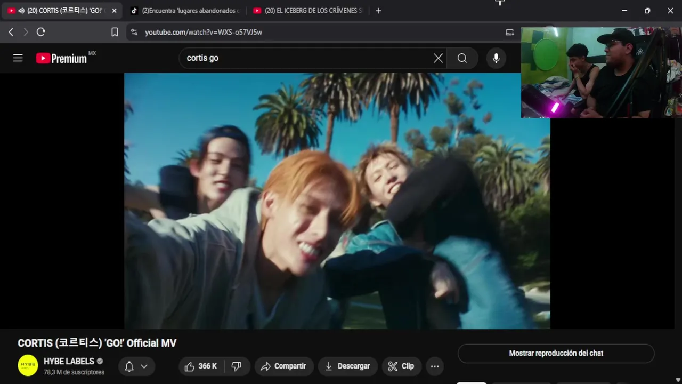
Task: Click Mostrar reproducción del chat button
Action: [x=556, y=353]
